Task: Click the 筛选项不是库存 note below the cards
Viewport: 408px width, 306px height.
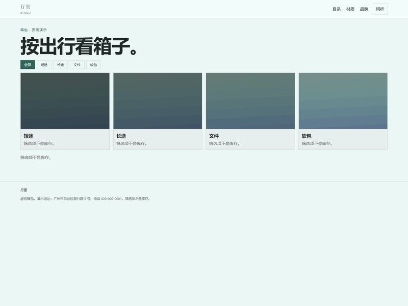Action: (x=36, y=158)
